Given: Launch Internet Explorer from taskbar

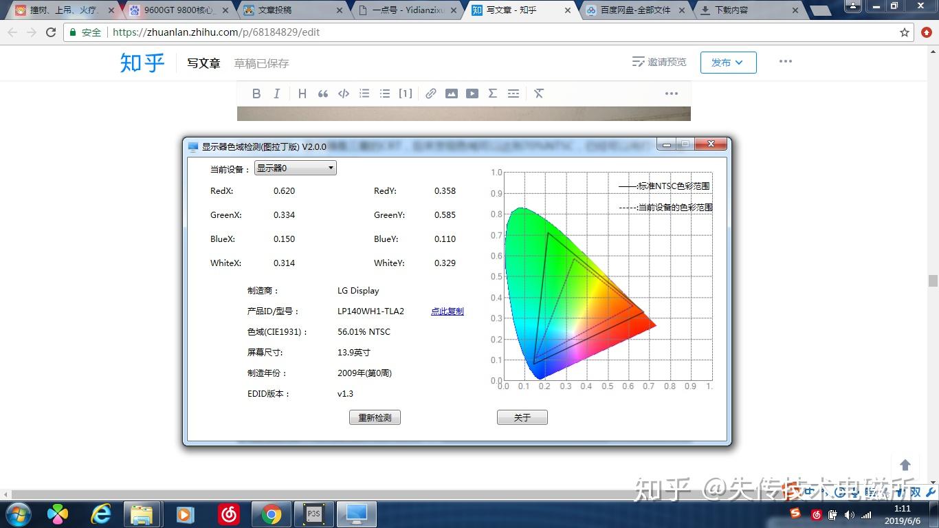Looking at the screenshot, I should [x=101, y=514].
